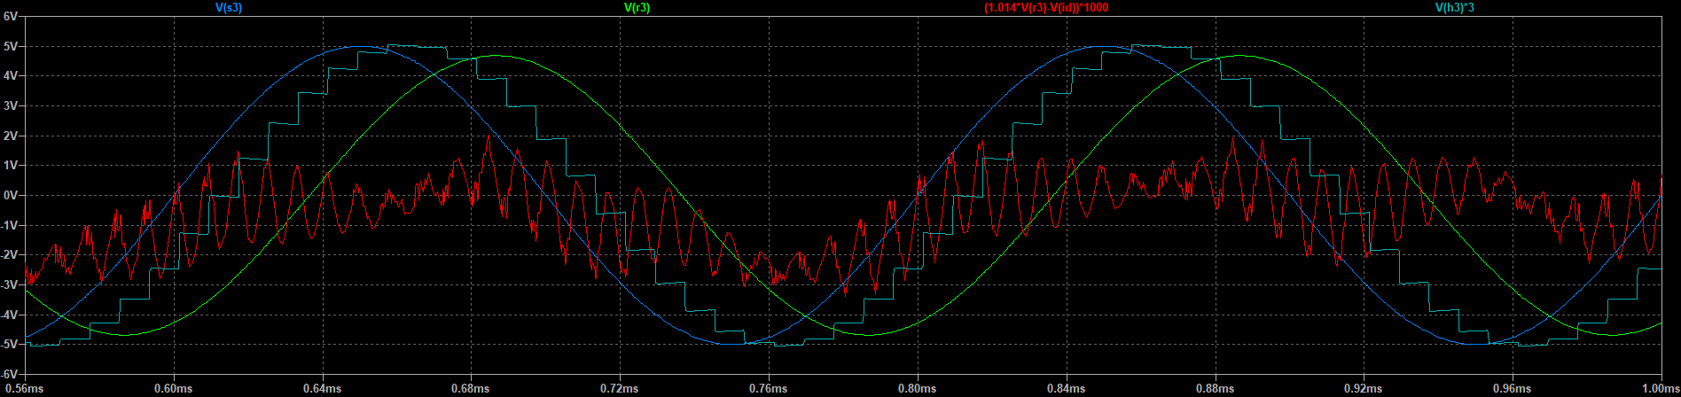Click the 0V vertical axis label

point(12,195)
